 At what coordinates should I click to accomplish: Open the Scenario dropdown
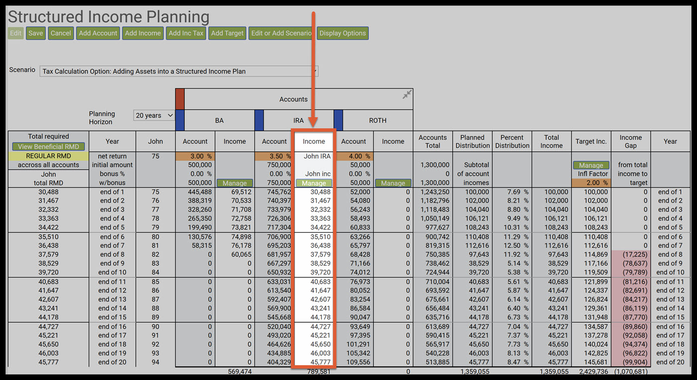[179, 71]
